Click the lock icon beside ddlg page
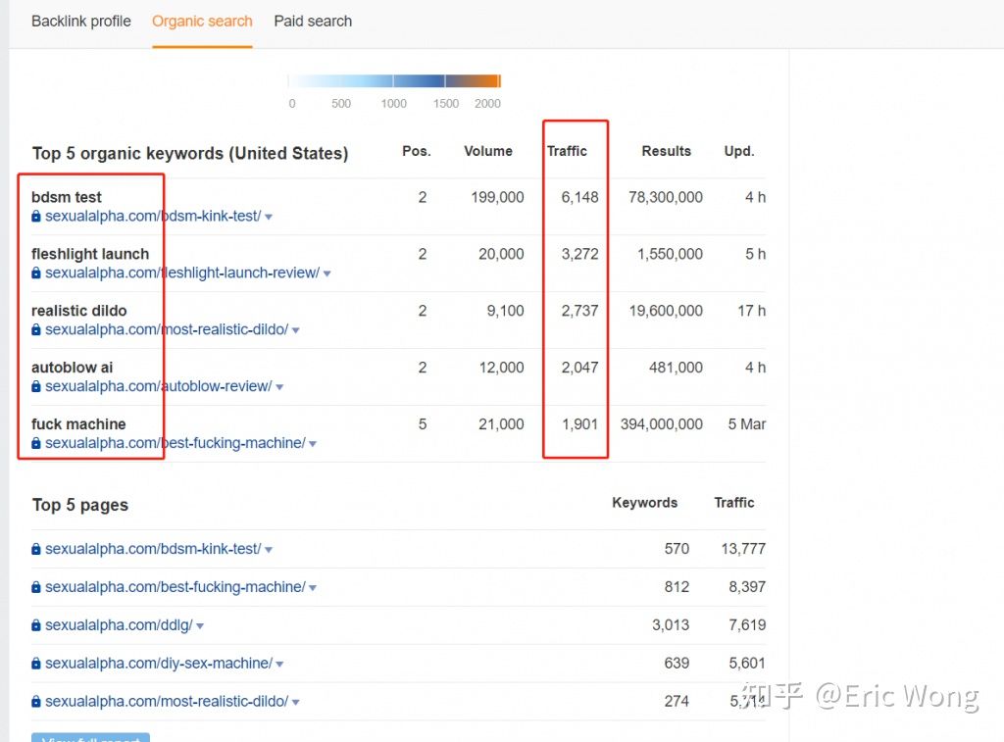Image resolution: width=1004 pixels, height=742 pixels. [x=36, y=625]
